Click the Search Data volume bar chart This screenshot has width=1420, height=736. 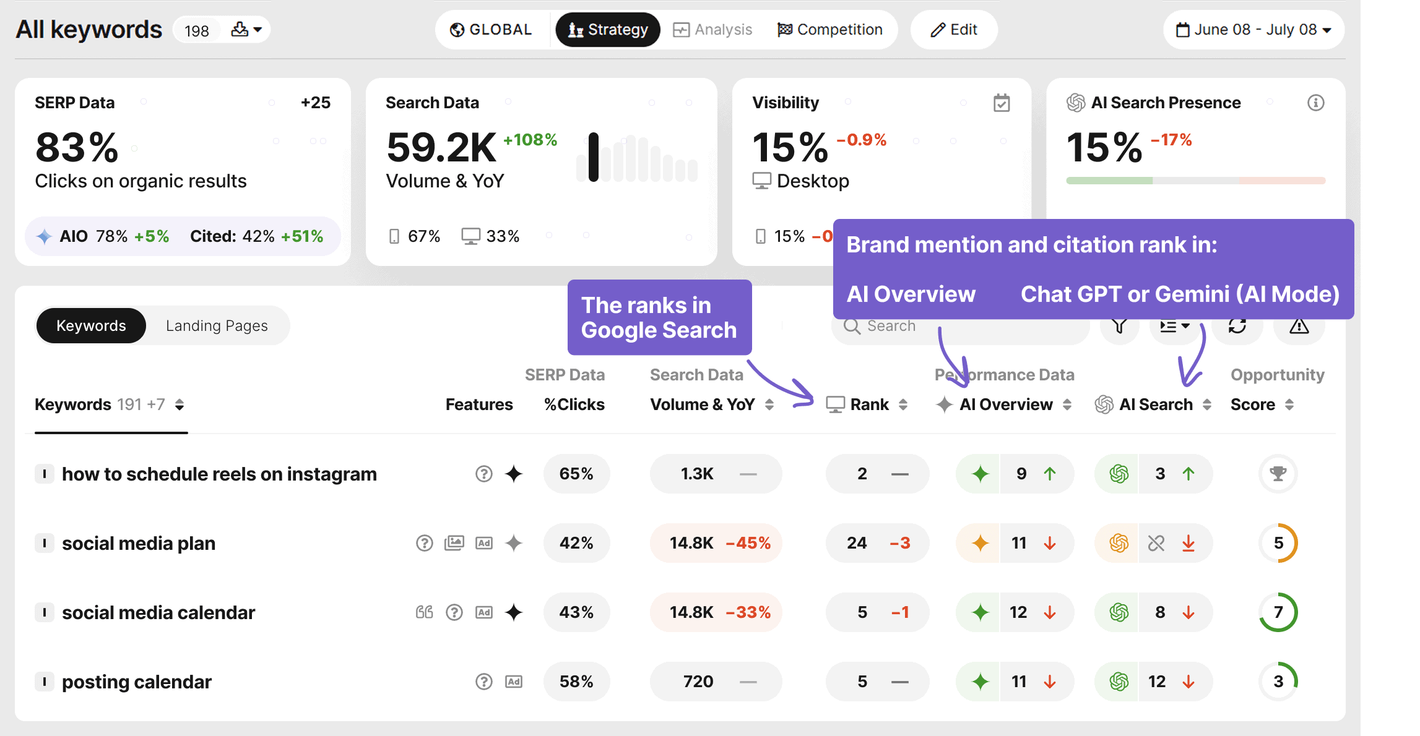[637, 158]
